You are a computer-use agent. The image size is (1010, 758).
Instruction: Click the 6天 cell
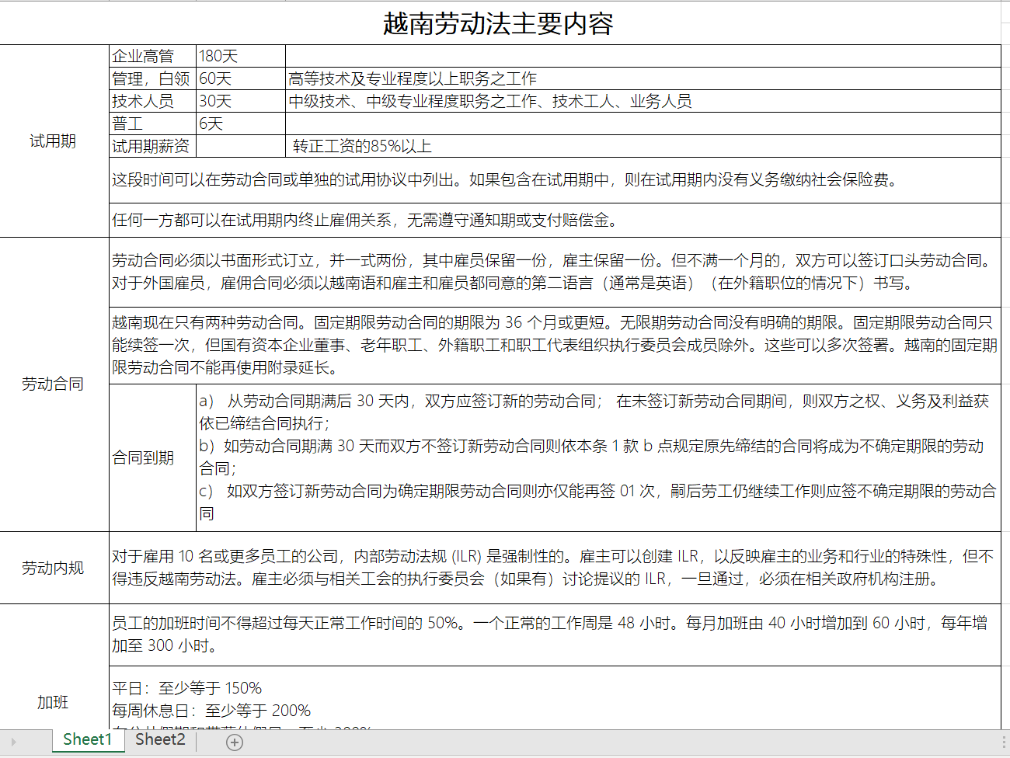pos(241,123)
